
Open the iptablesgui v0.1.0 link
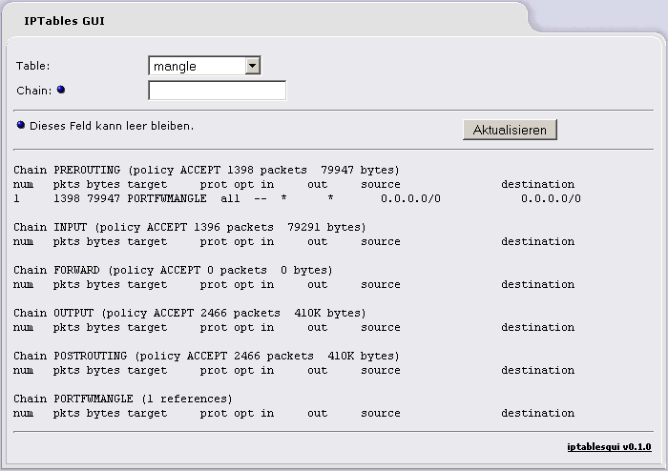tap(609, 447)
